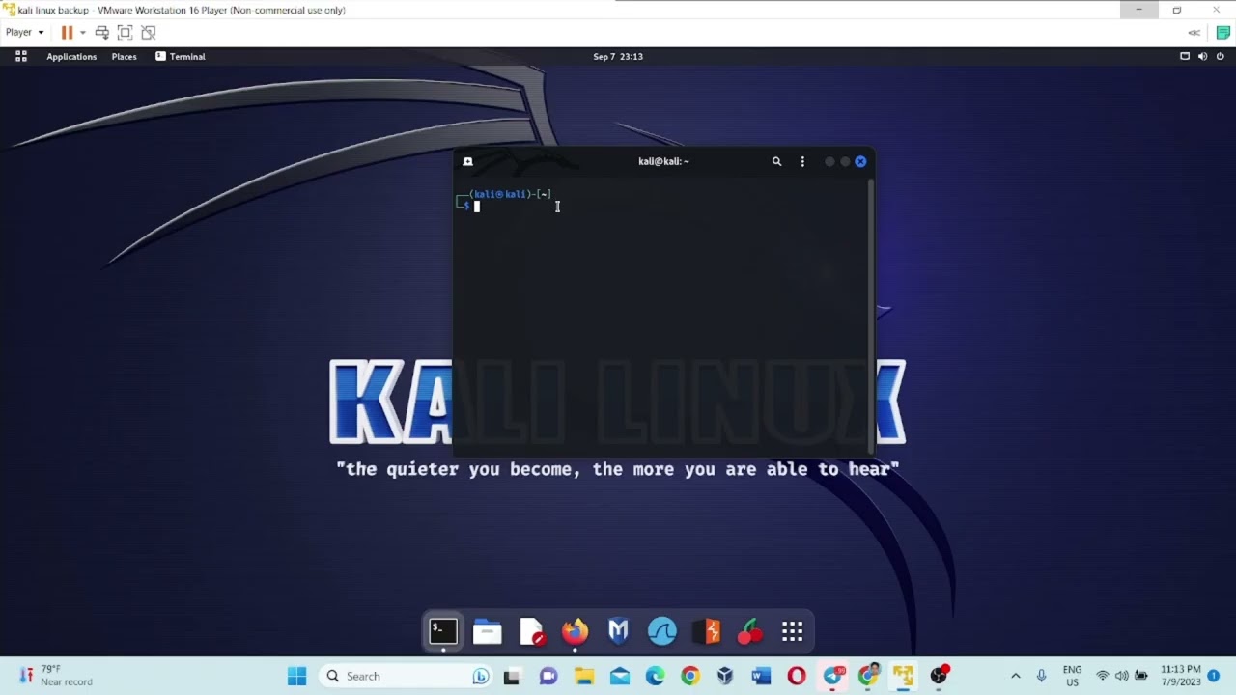1236x695 pixels.
Task: Open the terminal kebab menu
Action: pyautogui.click(x=802, y=161)
